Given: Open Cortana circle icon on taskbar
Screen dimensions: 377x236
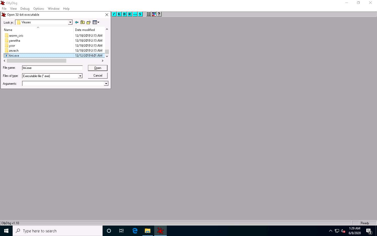Looking at the screenshot, I should click(x=109, y=231).
